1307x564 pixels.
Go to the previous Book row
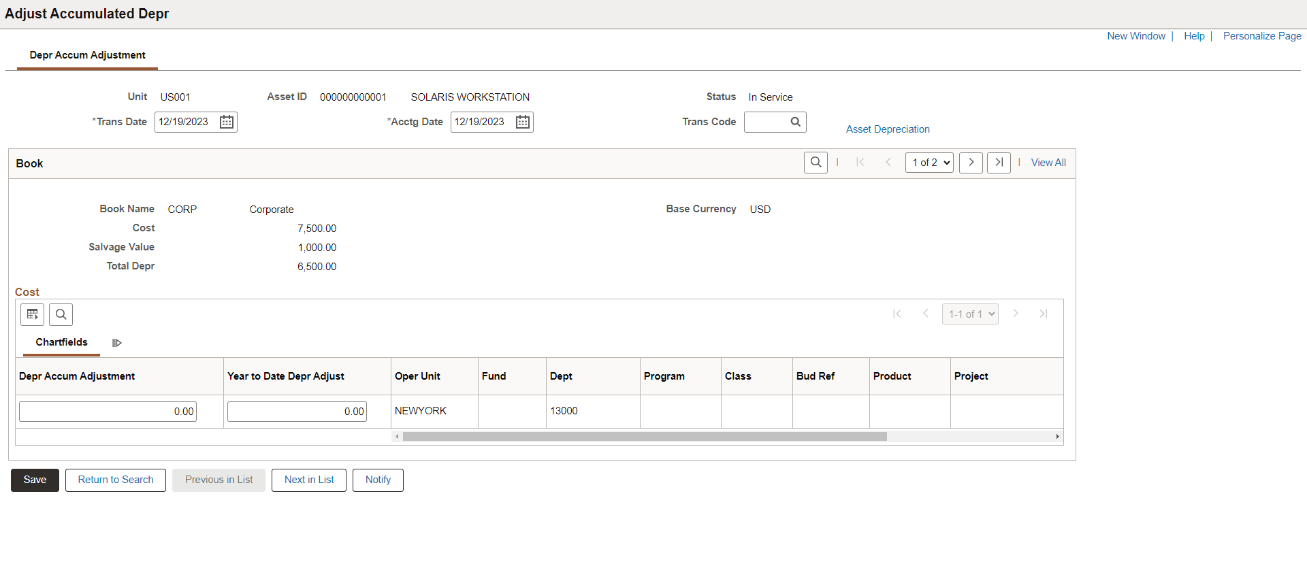tap(888, 163)
